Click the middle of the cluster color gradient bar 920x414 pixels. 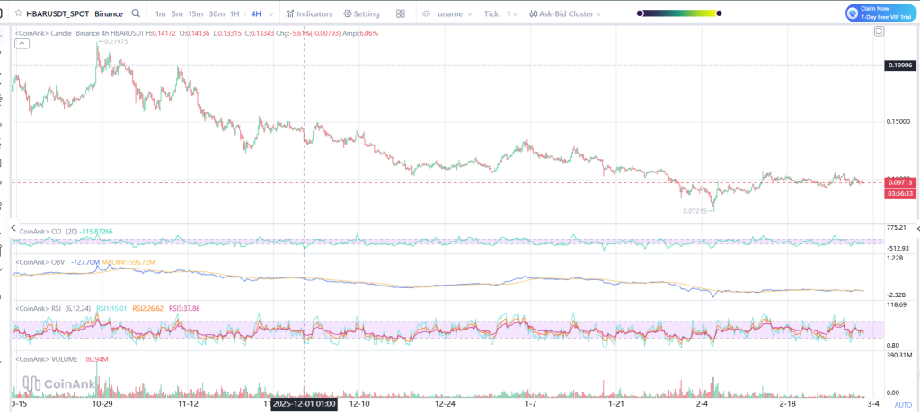679,13
